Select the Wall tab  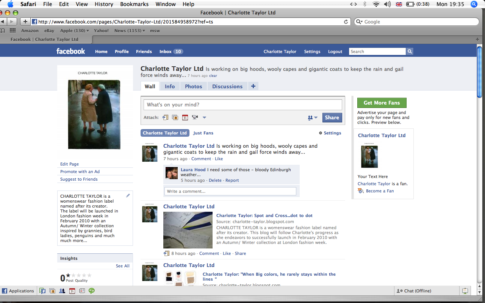point(150,86)
